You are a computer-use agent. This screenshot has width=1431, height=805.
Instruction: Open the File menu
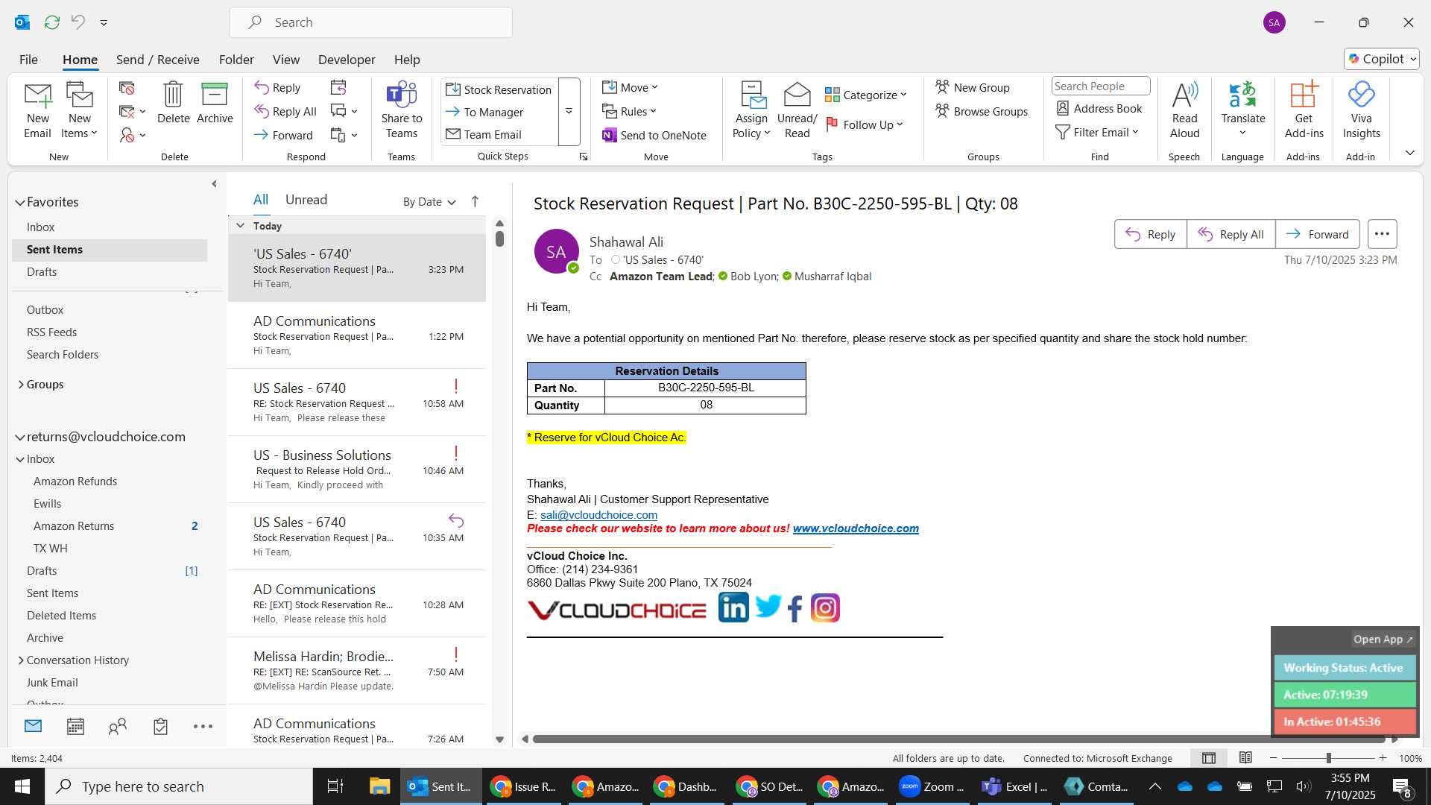tap(28, 60)
